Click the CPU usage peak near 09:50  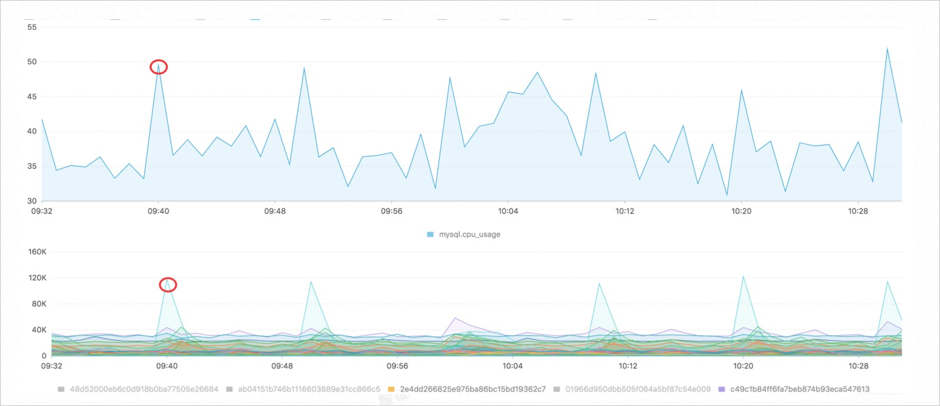(304, 68)
